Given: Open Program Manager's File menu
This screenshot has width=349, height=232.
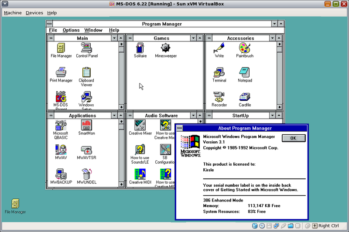Looking at the screenshot, I should [53, 30].
